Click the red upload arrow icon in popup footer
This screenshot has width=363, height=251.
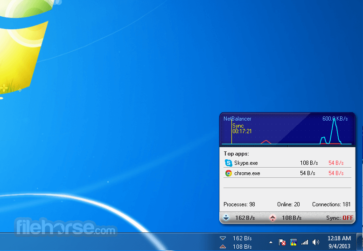[x=272, y=218]
